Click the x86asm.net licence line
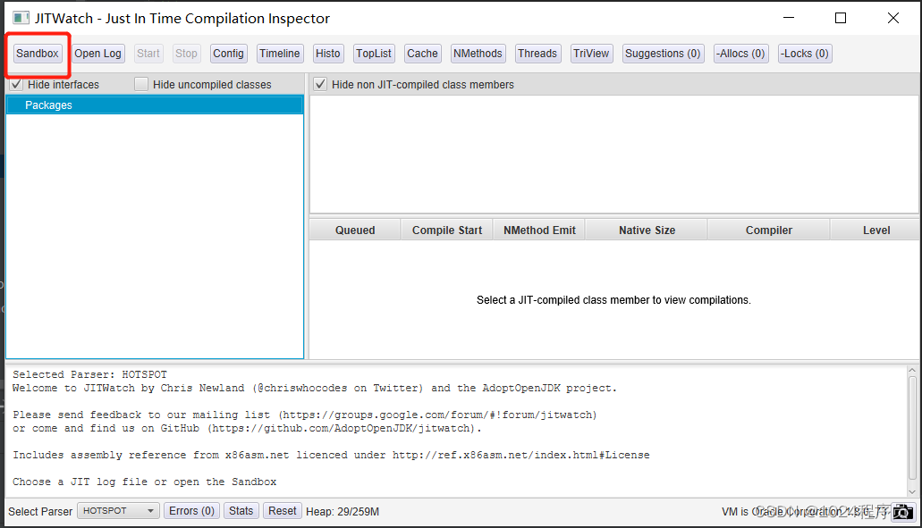 click(331, 455)
